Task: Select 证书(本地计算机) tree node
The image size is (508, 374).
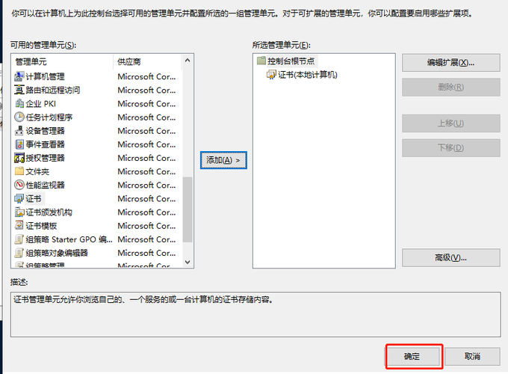Action: point(308,75)
